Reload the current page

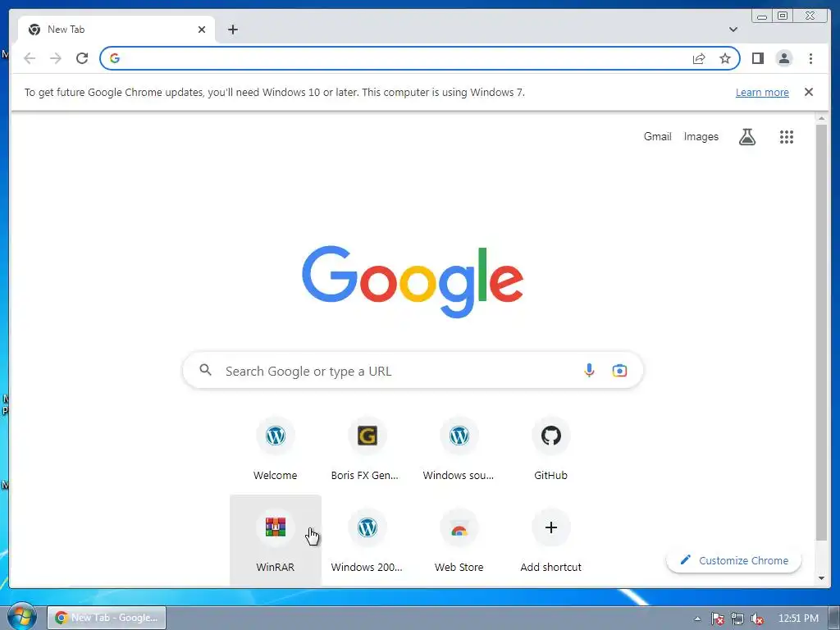click(x=82, y=58)
